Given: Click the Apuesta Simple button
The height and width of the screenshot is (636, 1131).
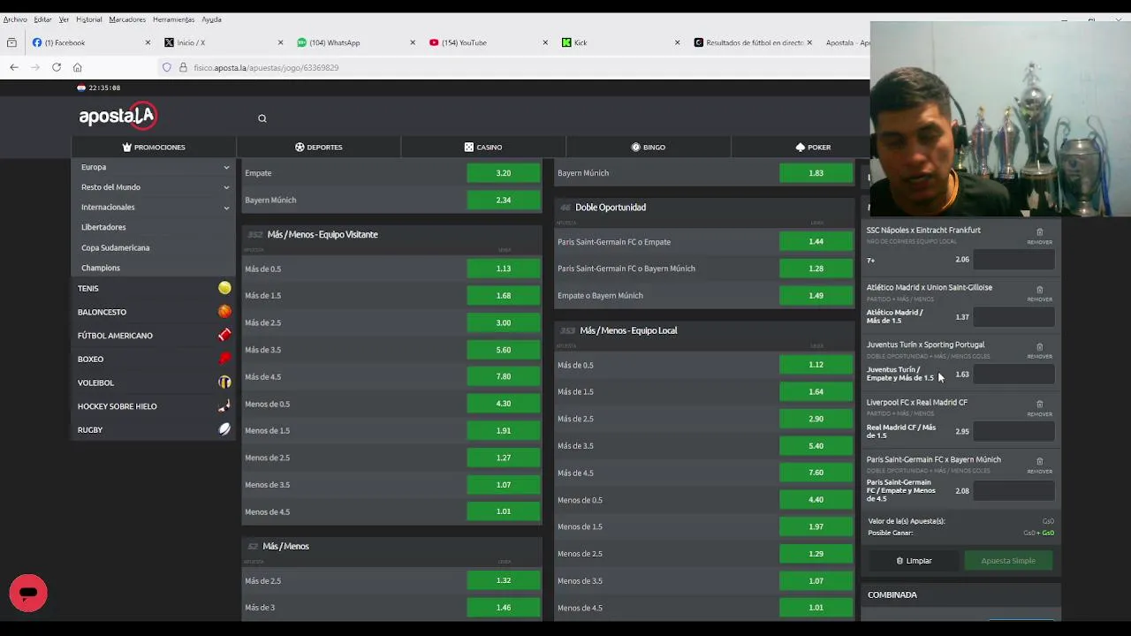Looking at the screenshot, I should (1008, 561).
